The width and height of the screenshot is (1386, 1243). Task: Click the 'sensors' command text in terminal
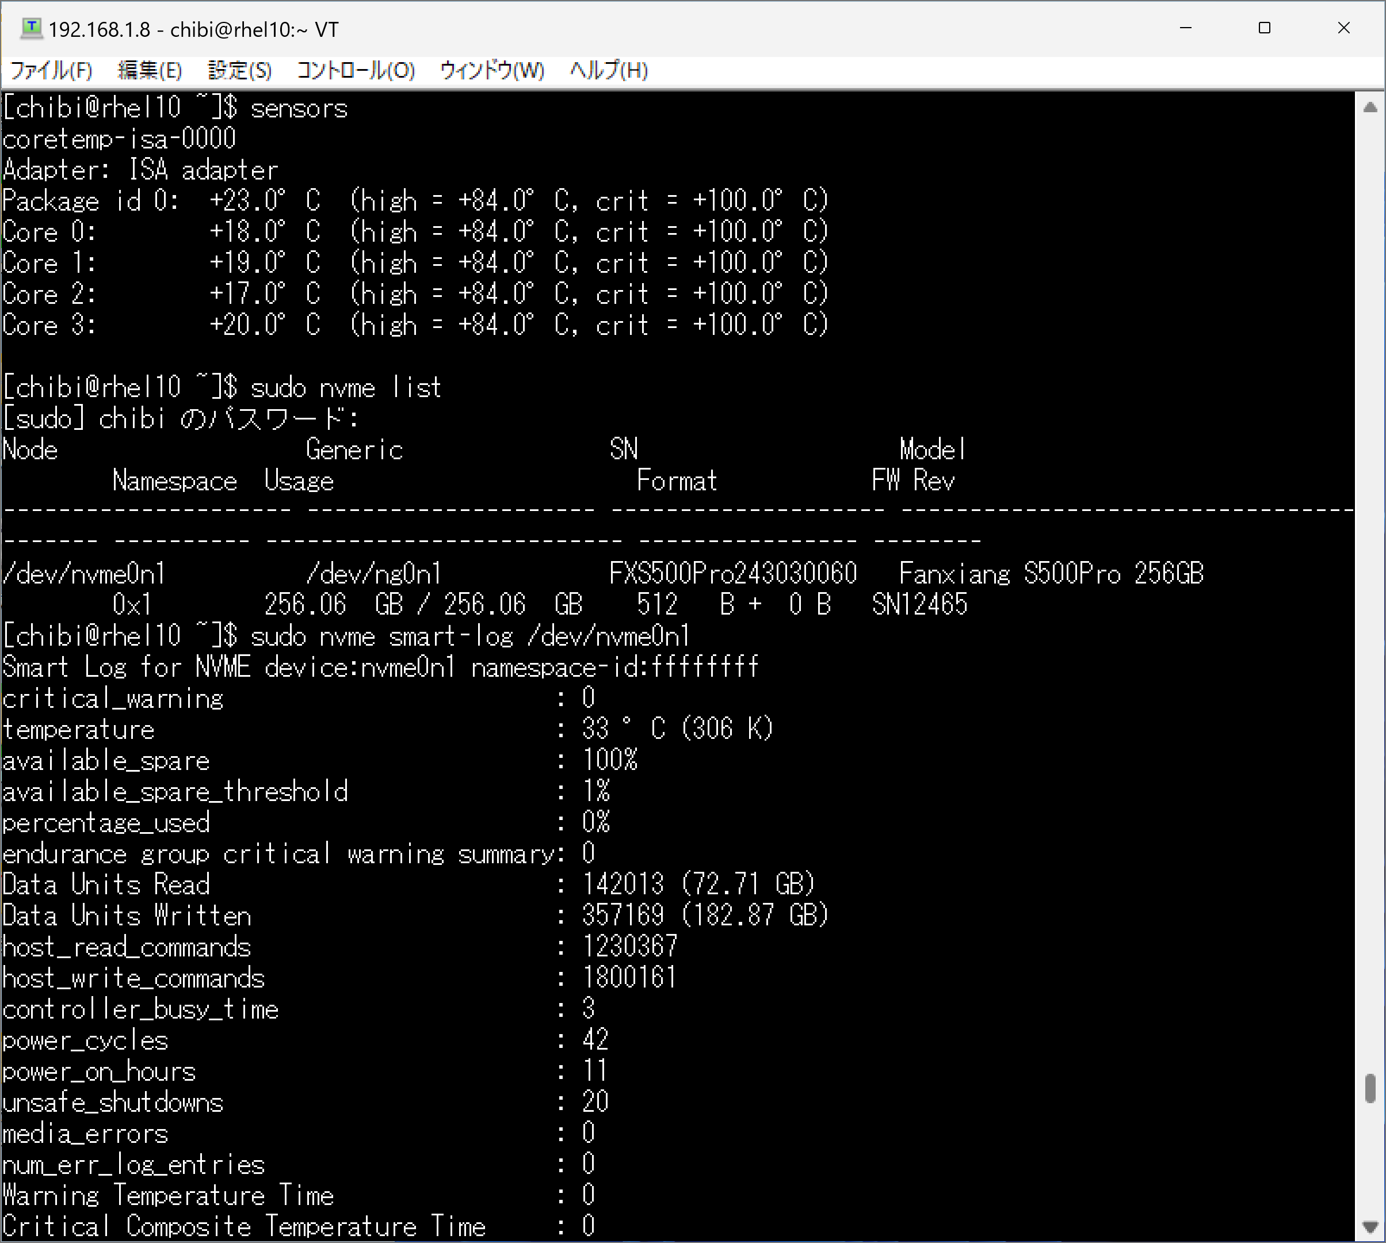299,109
